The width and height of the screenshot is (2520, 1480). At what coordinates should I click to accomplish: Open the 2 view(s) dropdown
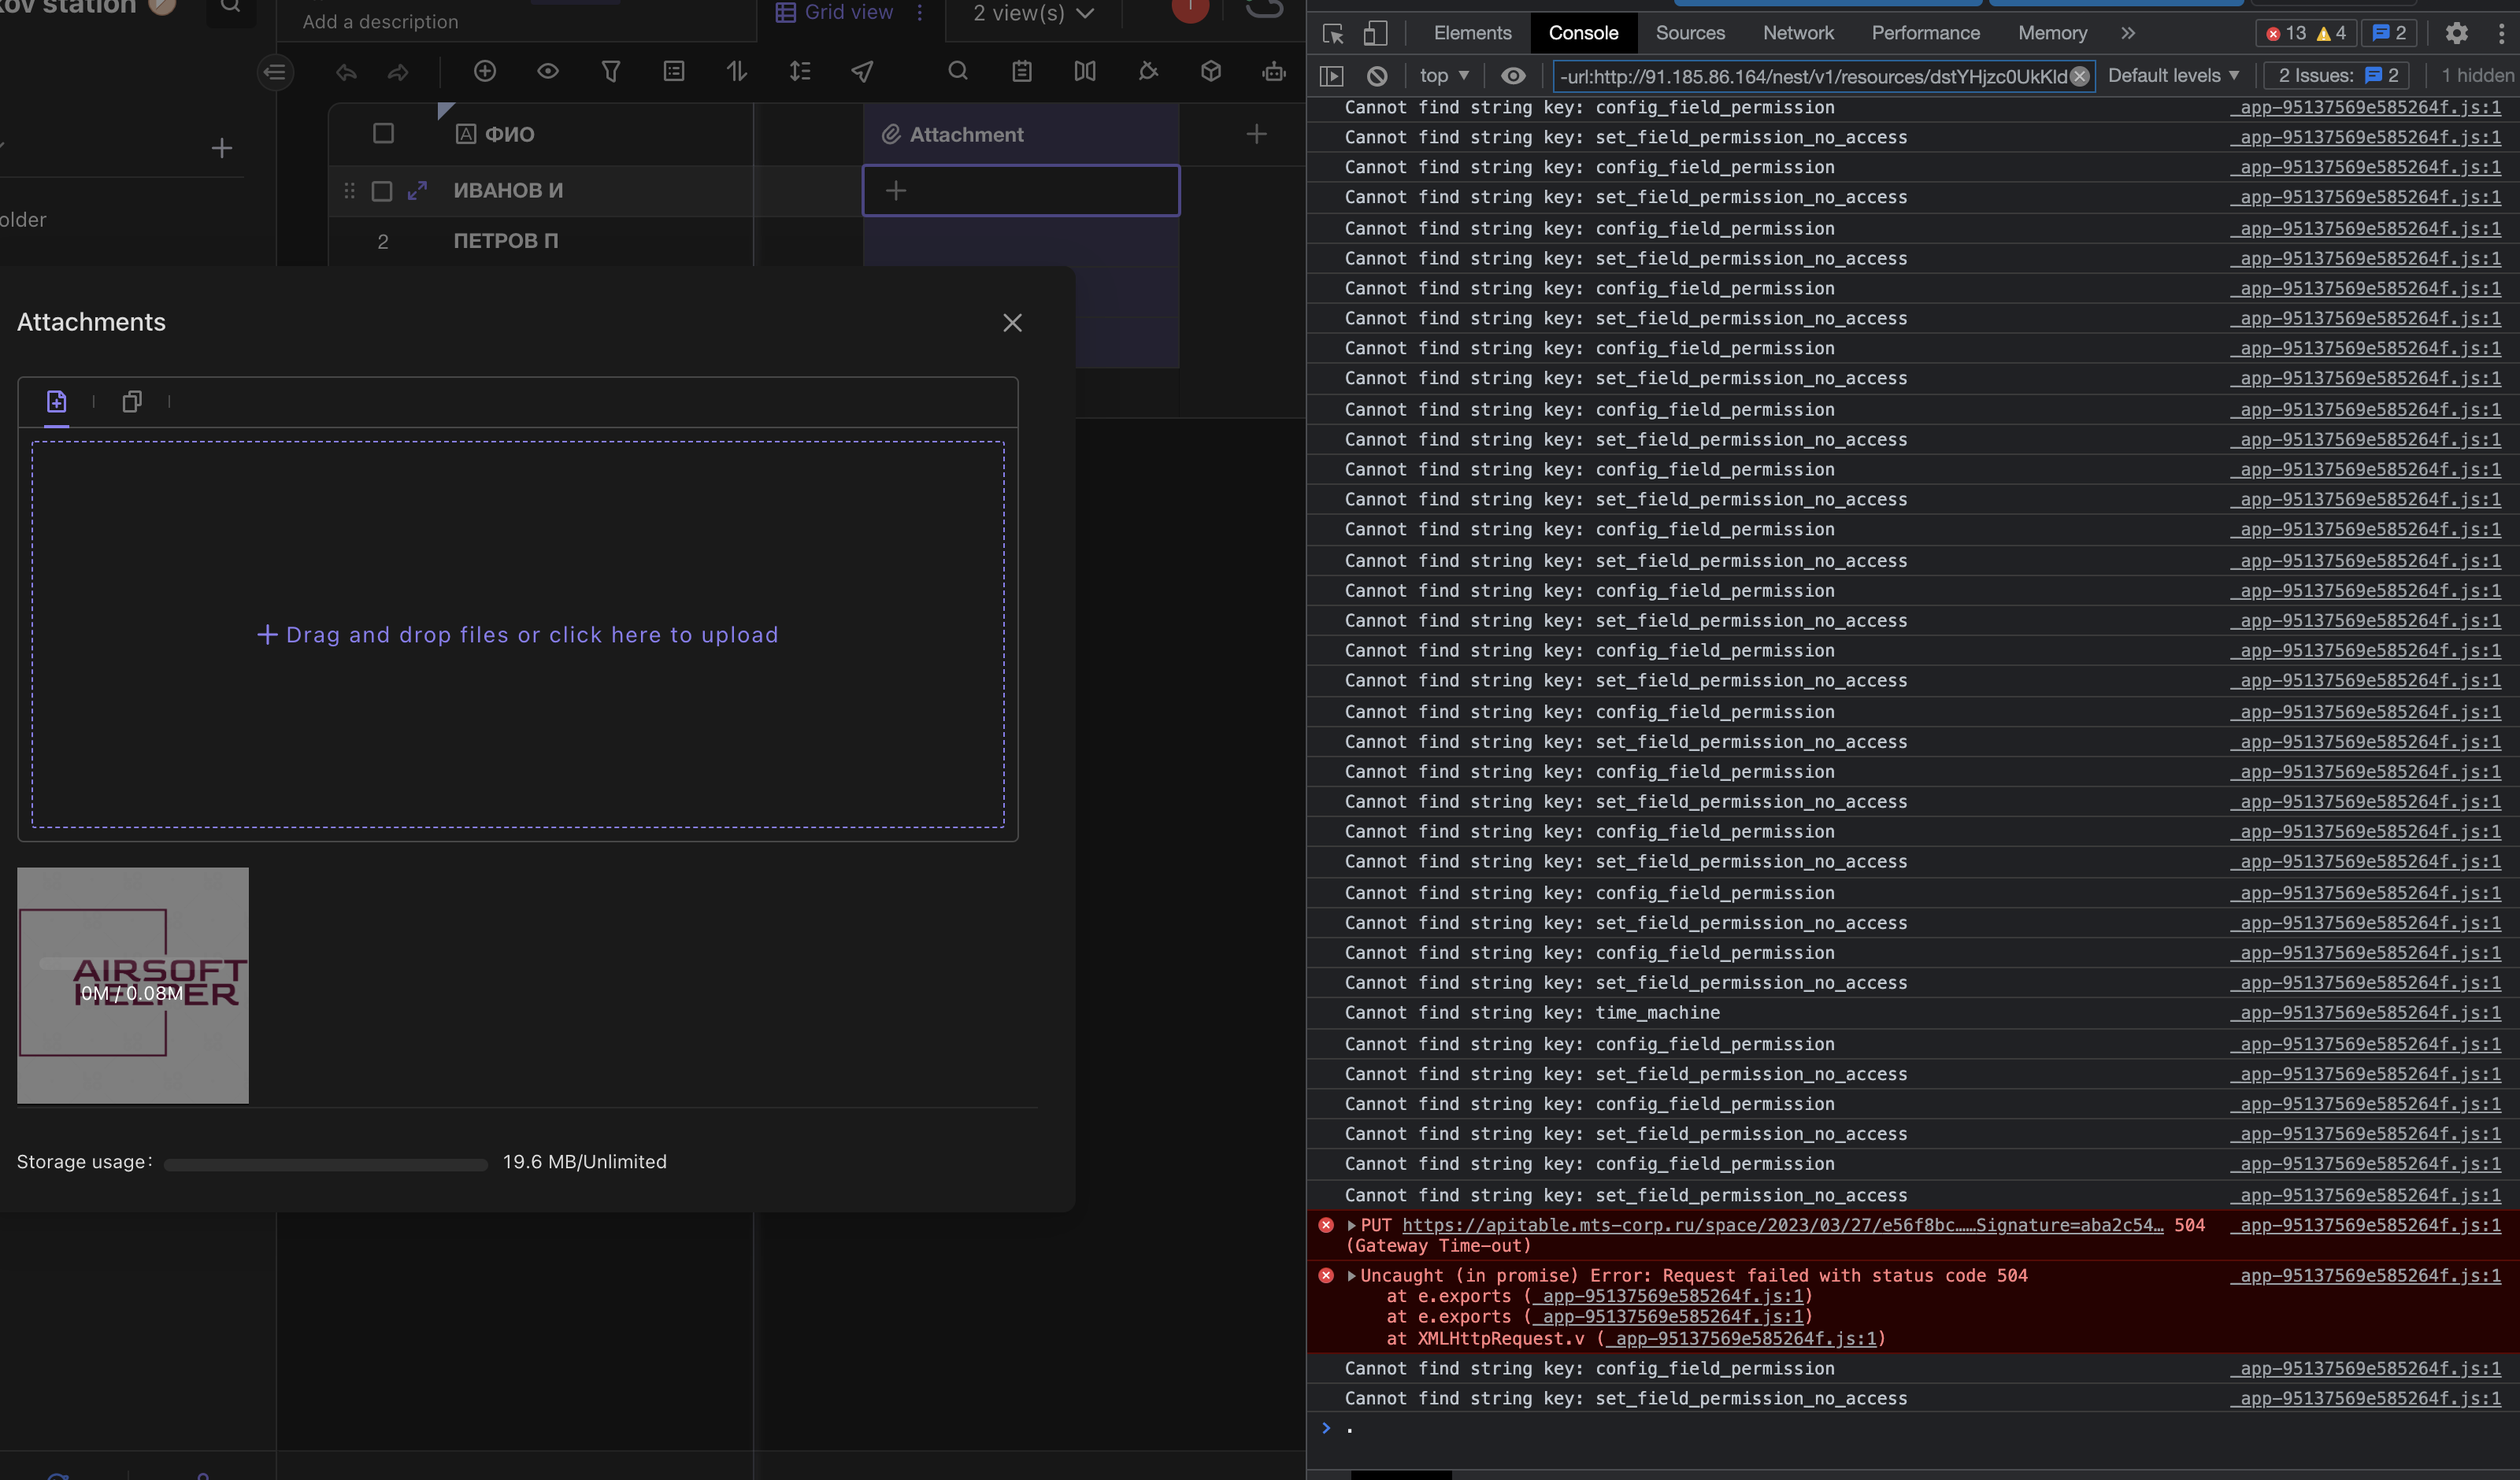pos(1030,13)
